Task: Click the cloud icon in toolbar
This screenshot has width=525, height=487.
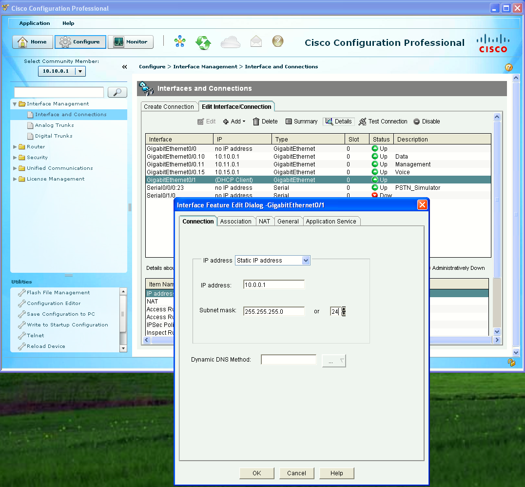Action: pyautogui.click(x=231, y=42)
